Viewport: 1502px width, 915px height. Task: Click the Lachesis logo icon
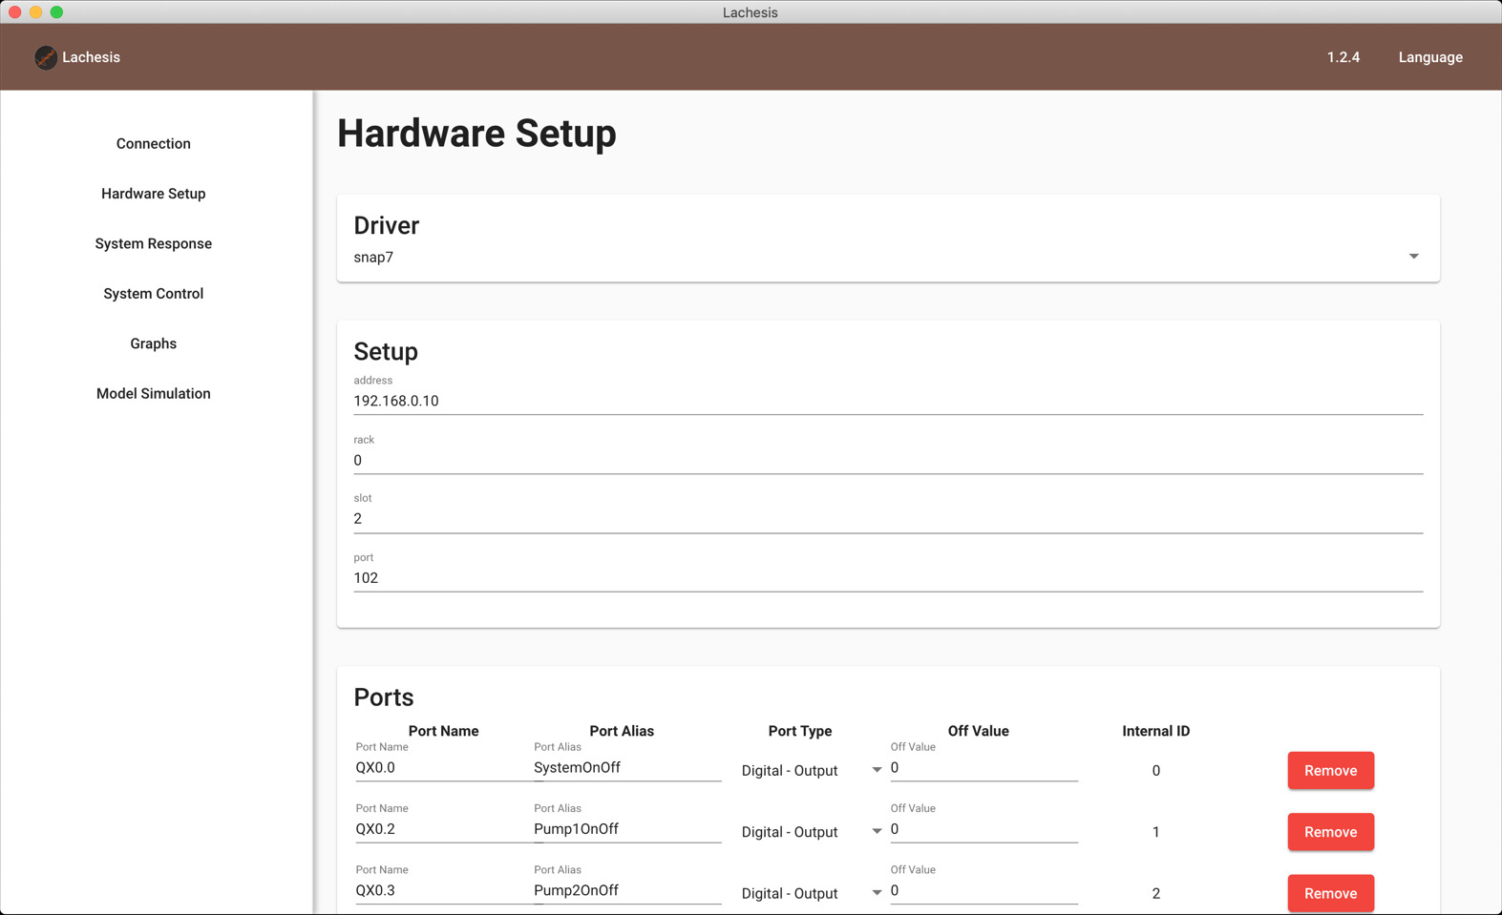click(46, 57)
